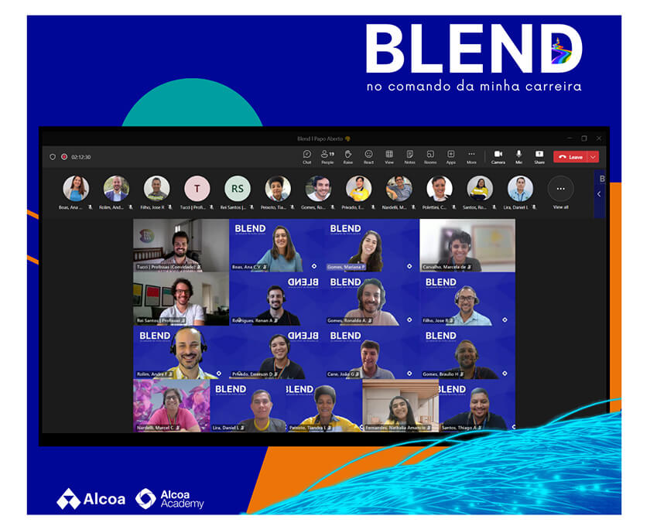Raise your hand in the meeting

[x=348, y=157]
